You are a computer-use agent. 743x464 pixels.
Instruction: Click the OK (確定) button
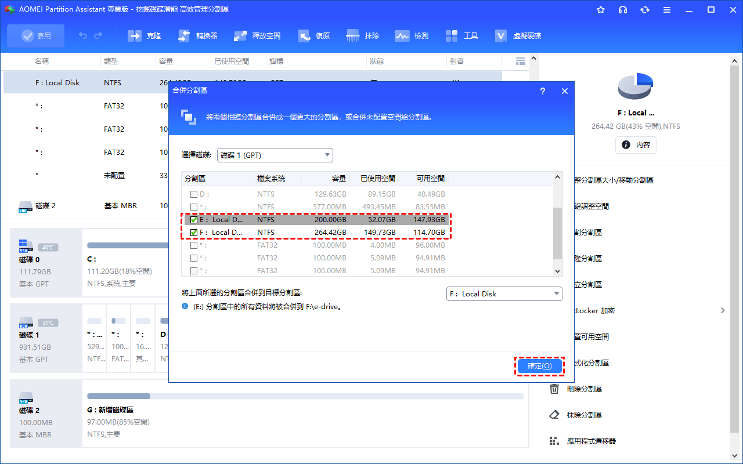[x=539, y=366]
